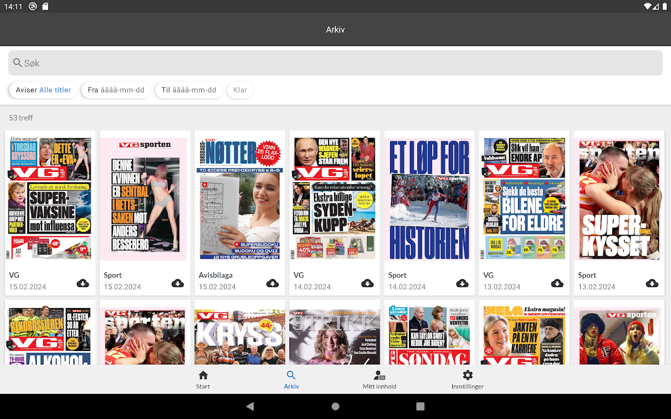Open the Innstillinger tab
This screenshot has width=671, height=419.
pos(468,380)
